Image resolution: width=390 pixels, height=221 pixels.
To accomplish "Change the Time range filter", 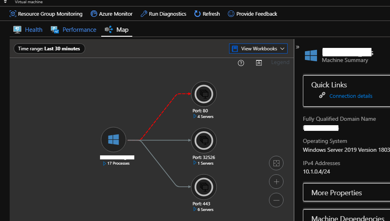I will [49, 49].
